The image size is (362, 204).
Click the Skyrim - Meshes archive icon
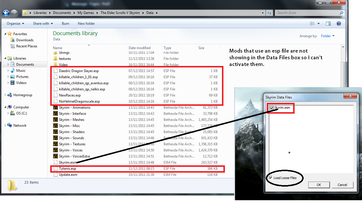(56, 120)
